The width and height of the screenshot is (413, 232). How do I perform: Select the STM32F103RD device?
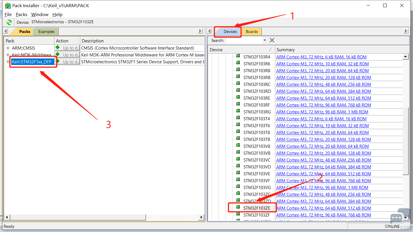tap(257, 91)
